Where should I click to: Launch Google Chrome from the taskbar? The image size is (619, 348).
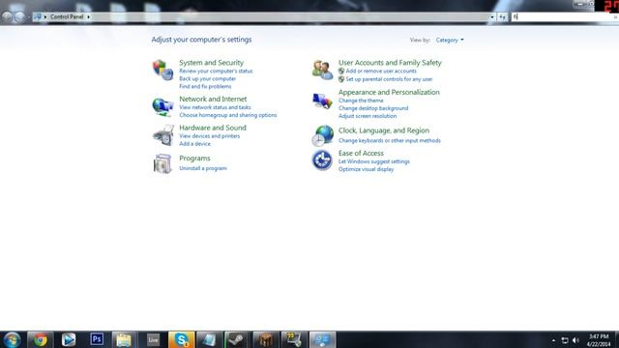click(40, 339)
